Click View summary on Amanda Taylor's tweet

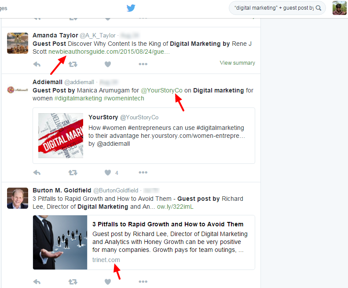(x=237, y=63)
